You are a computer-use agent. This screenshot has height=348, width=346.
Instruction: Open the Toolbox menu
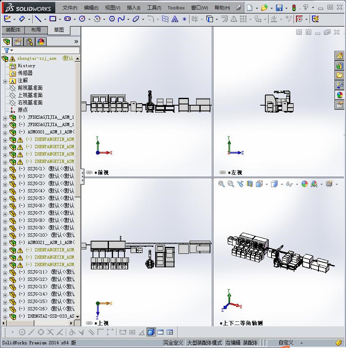pos(176,8)
